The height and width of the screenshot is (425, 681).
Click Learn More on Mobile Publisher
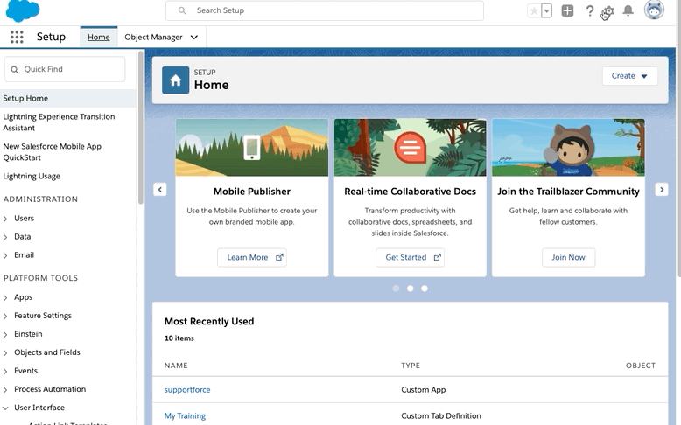[252, 257]
